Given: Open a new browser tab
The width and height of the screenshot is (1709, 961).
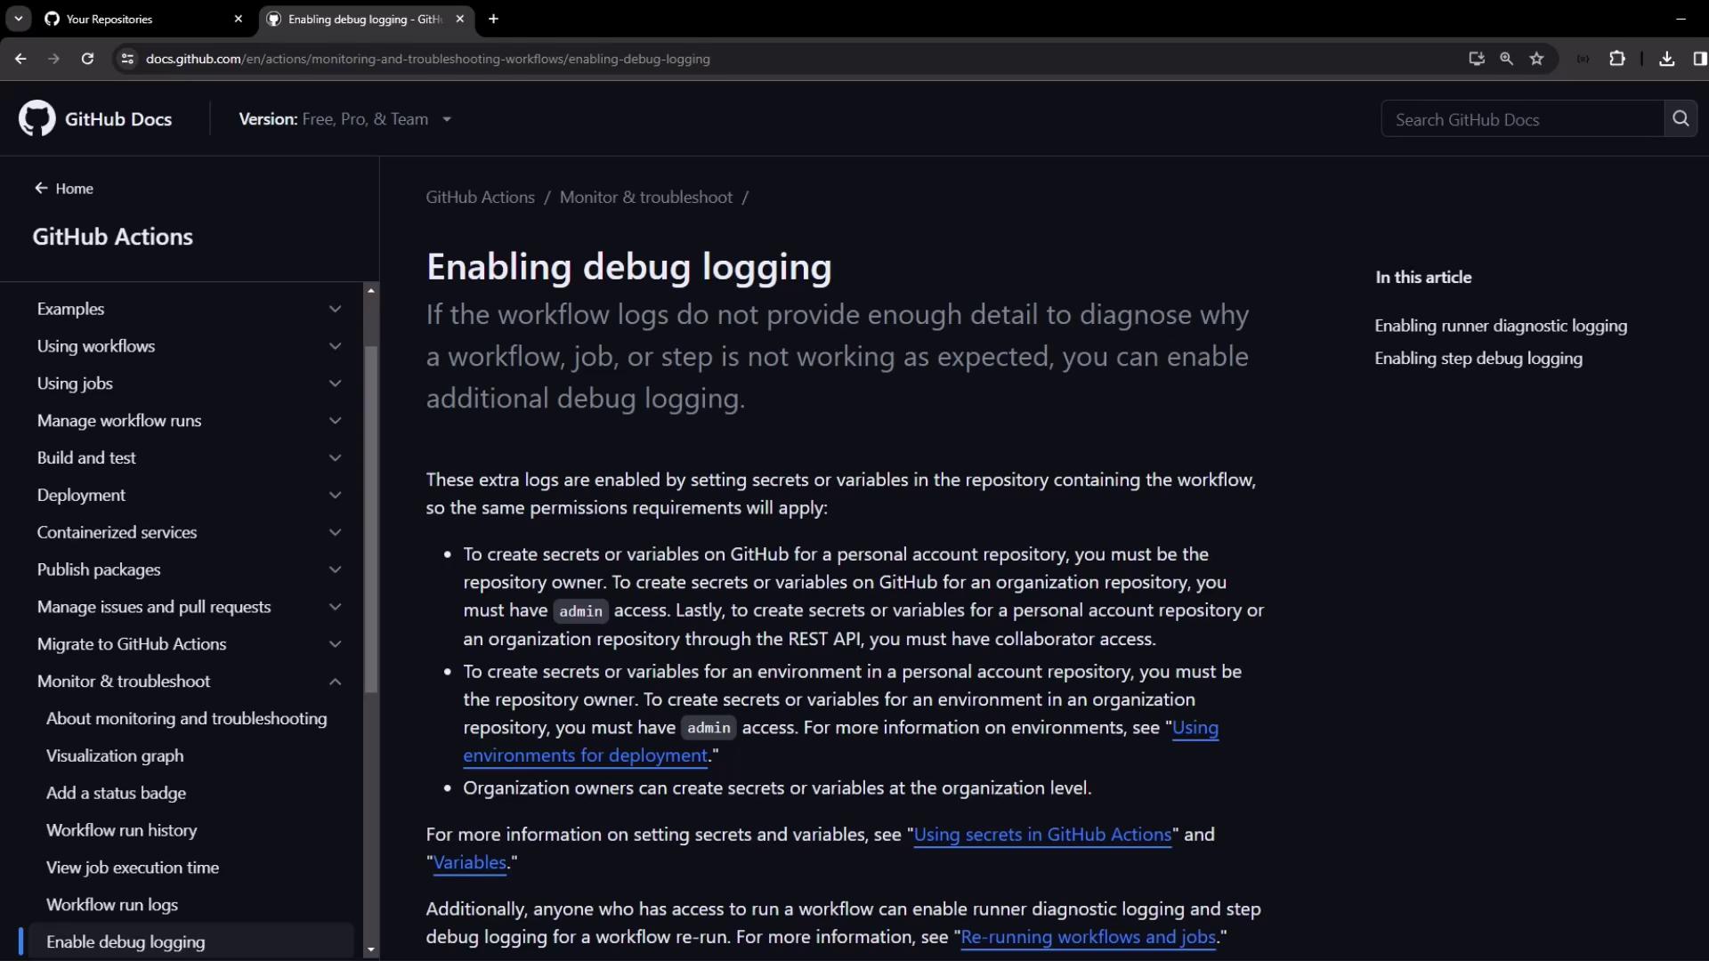Looking at the screenshot, I should [x=493, y=19].
